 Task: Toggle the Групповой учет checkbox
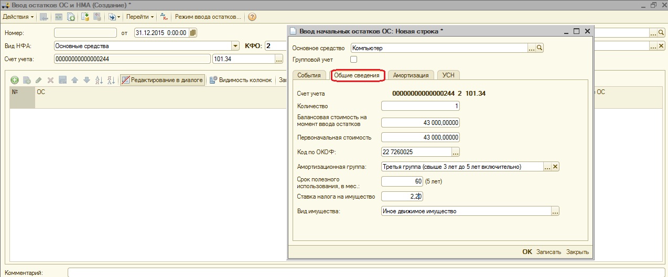353,60
